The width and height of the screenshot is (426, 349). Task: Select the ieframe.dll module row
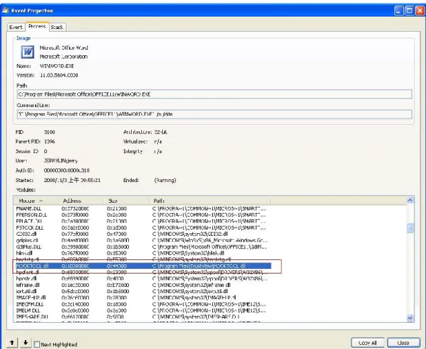click(143, 285)
